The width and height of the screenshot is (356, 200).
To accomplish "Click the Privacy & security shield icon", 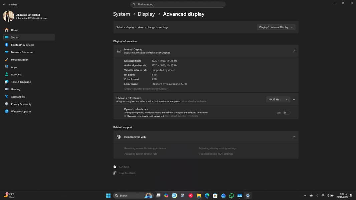I will click(x=7, y=104).
